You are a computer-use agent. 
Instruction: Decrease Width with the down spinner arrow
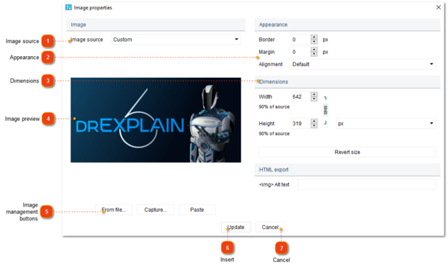(x=314, y=99)
